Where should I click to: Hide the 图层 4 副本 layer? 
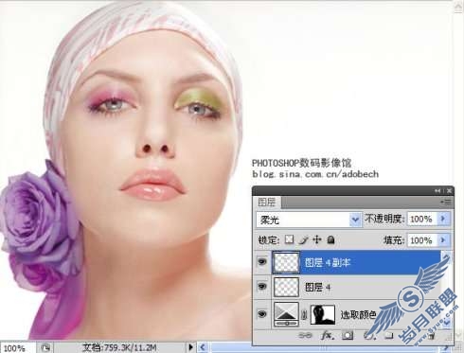262,261
